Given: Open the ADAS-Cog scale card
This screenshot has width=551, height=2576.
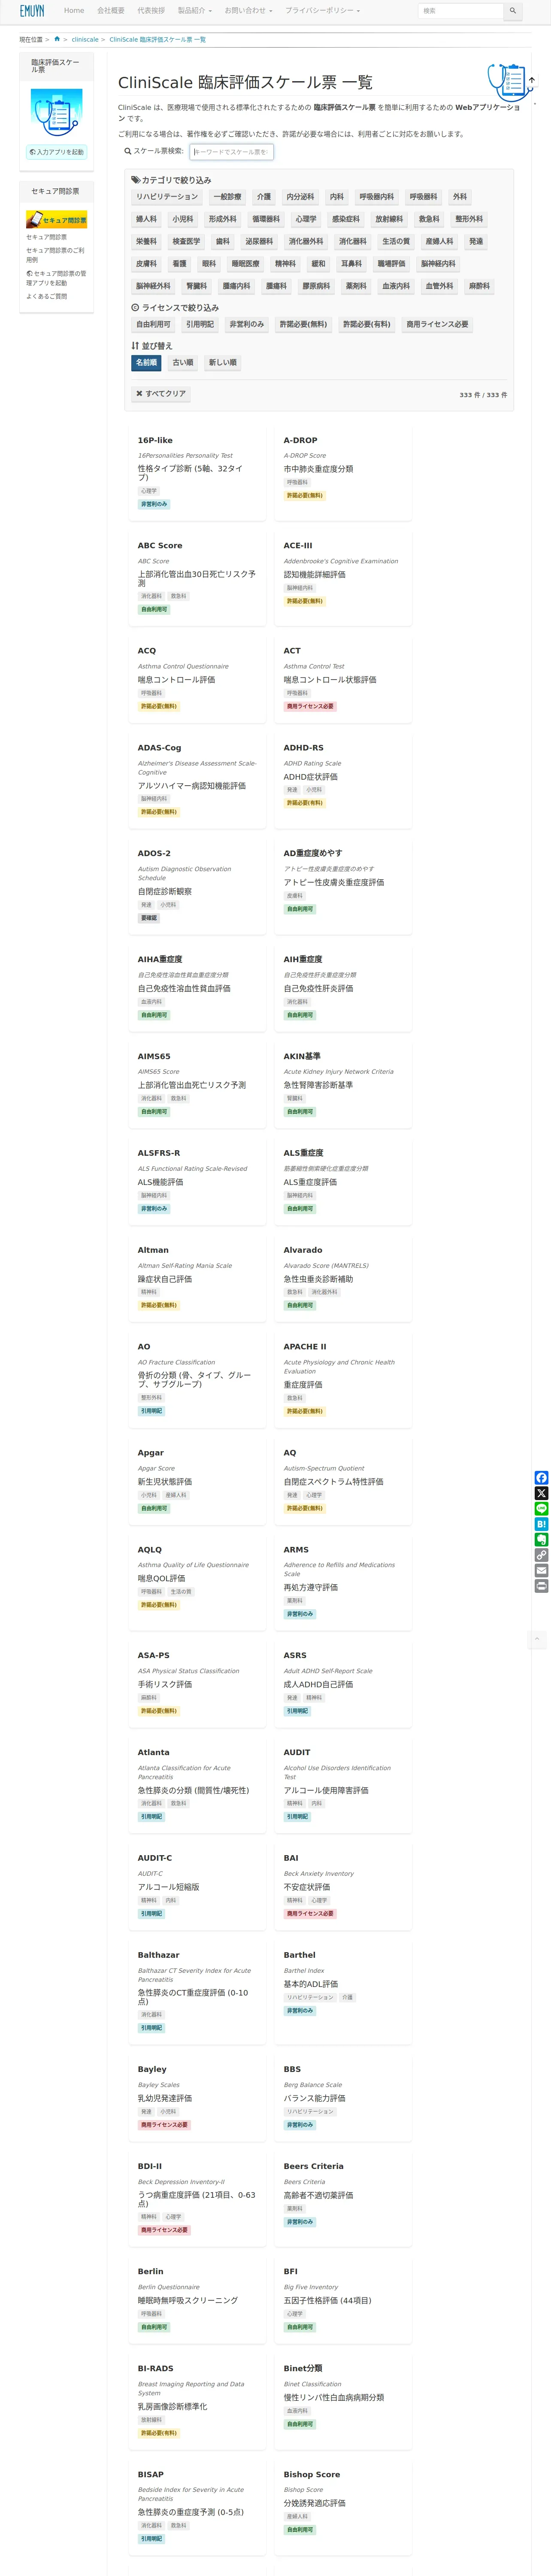Looking at the screenshot, I should tap(198, 781).
